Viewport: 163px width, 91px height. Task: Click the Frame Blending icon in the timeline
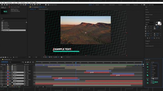pos(28,62)
